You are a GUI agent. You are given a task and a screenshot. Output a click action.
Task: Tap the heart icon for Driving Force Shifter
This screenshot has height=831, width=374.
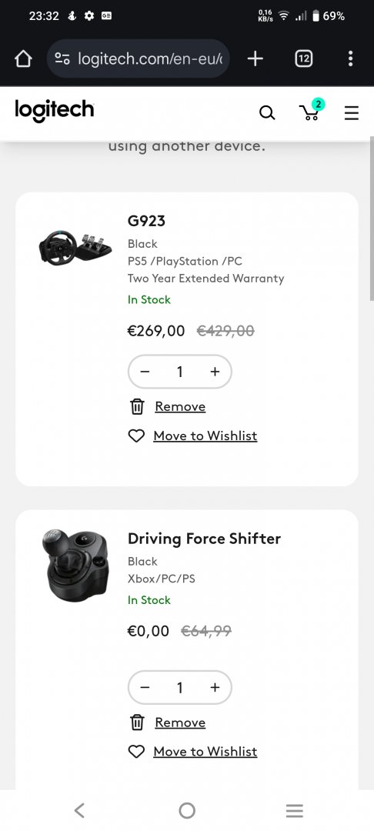click(137, 752)
